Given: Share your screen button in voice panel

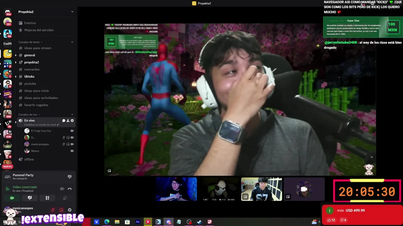Looking at the screenshot, I should (30, 198).
